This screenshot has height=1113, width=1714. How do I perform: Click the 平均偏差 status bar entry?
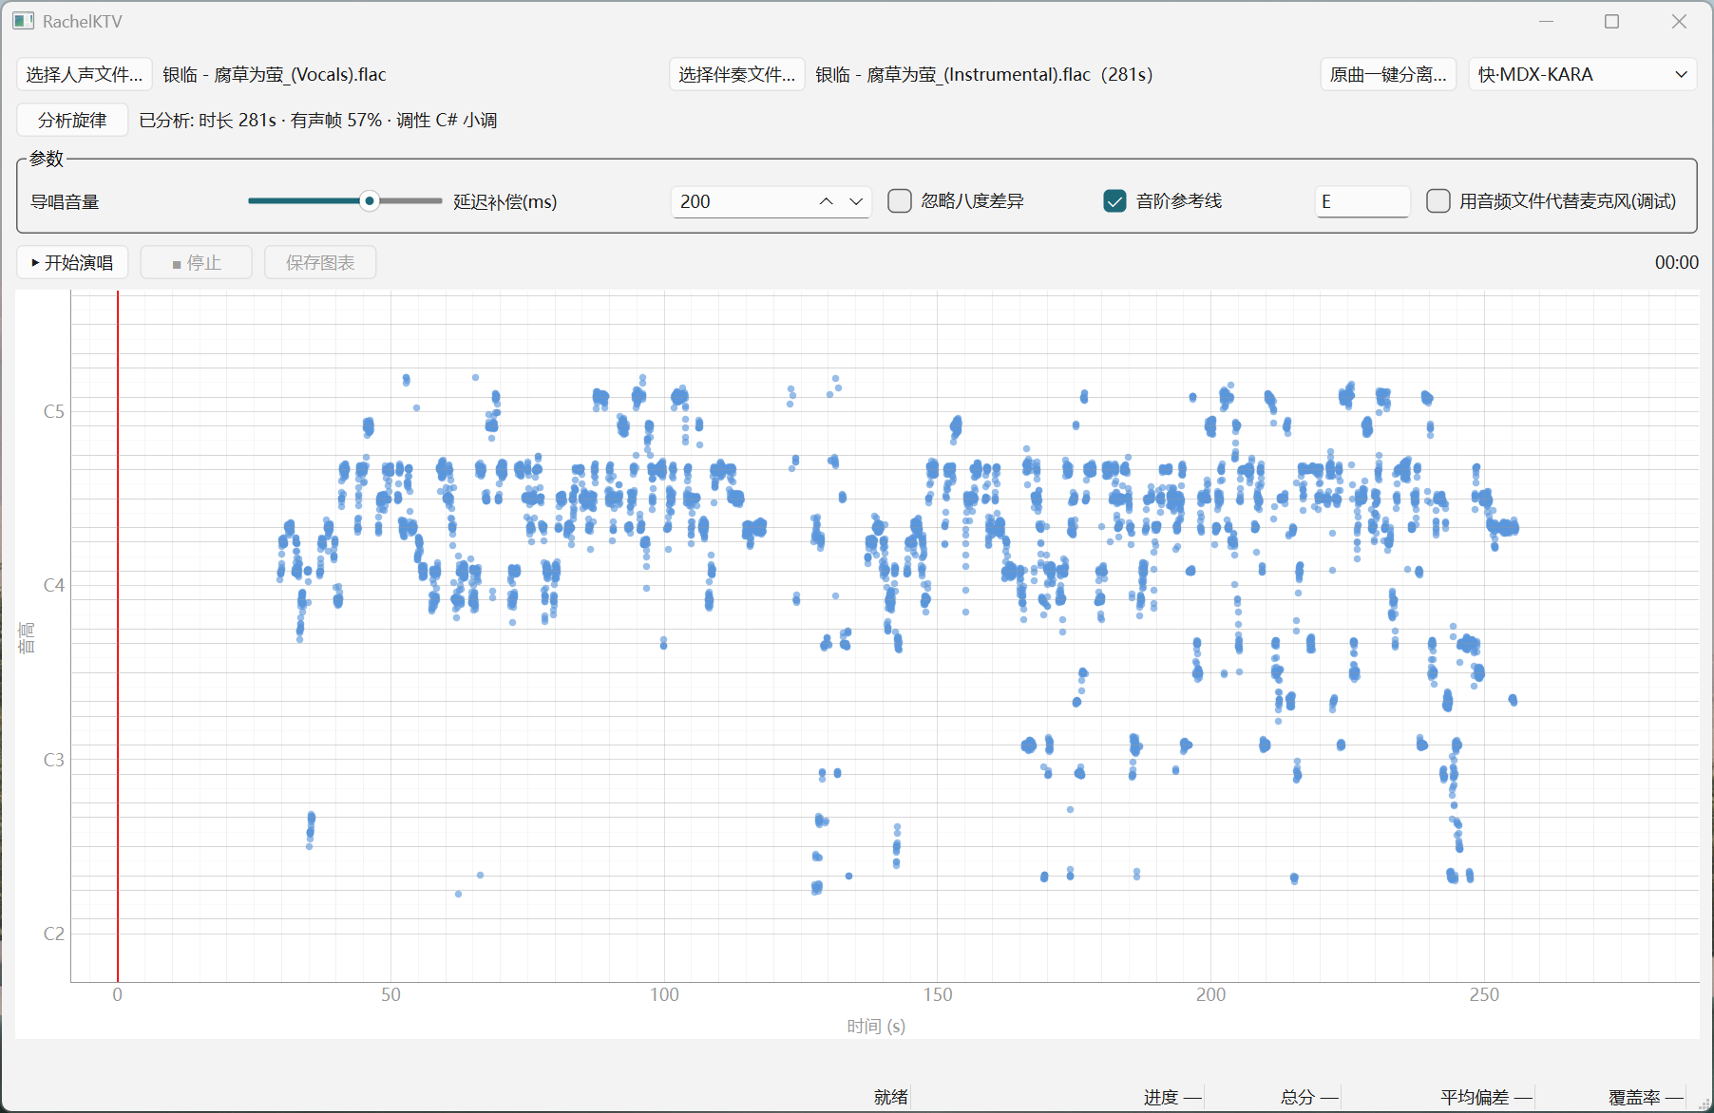pyautogui.click(x=1486, y=1097)
